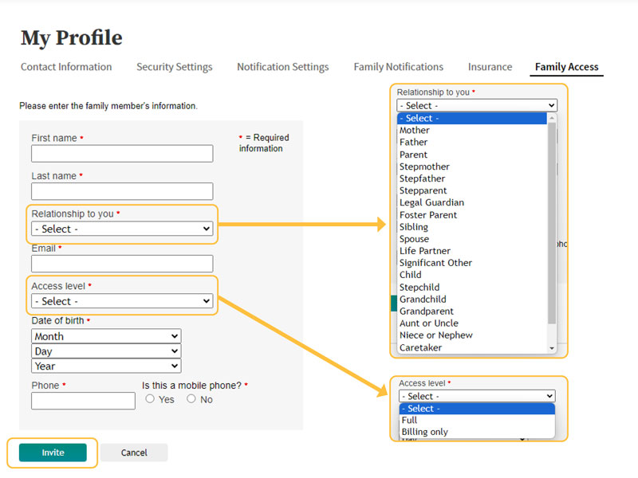Screen dimensions: 638x478
Task: Expand the Year date of birth dropdown
Action: (x=106, y=366)
